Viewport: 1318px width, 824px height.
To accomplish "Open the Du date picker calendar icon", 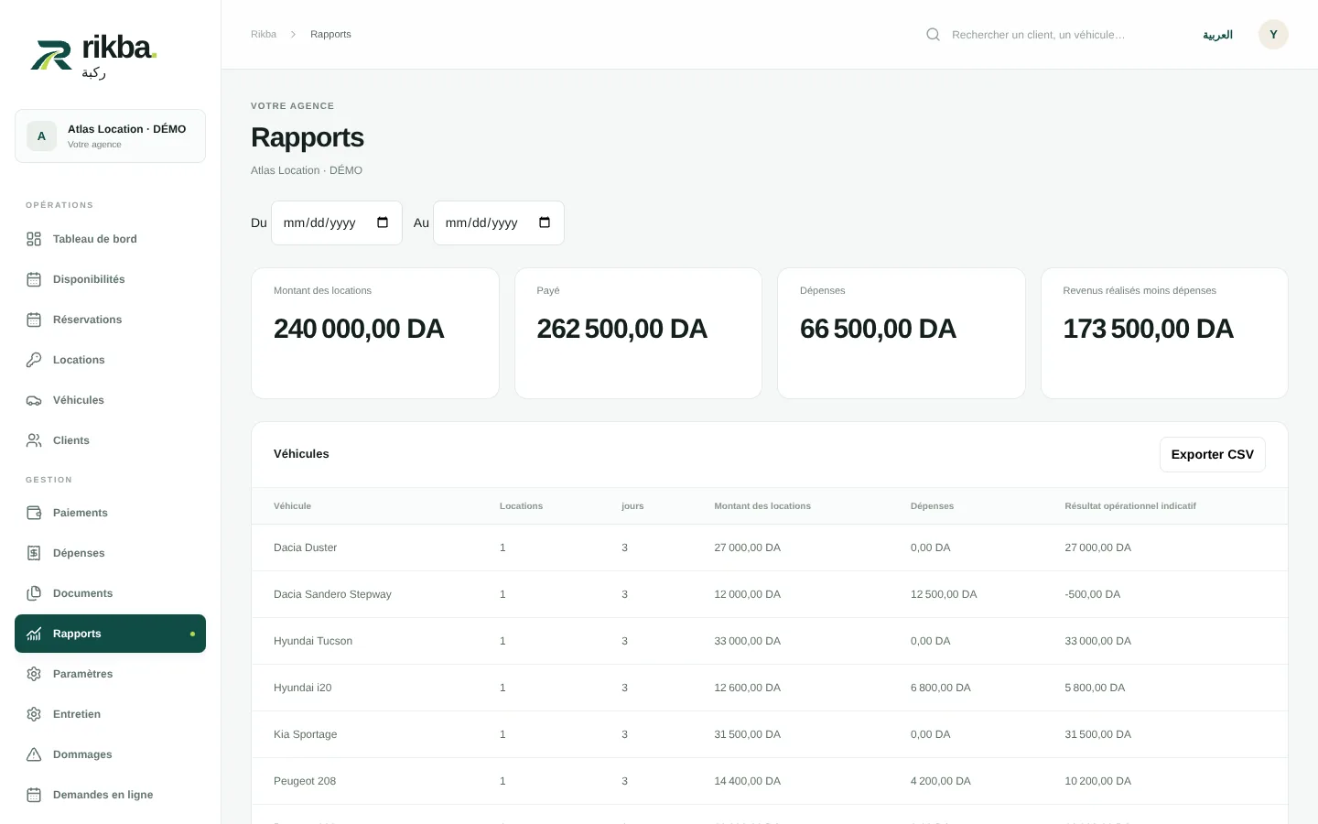I will (x=383, y=222).
